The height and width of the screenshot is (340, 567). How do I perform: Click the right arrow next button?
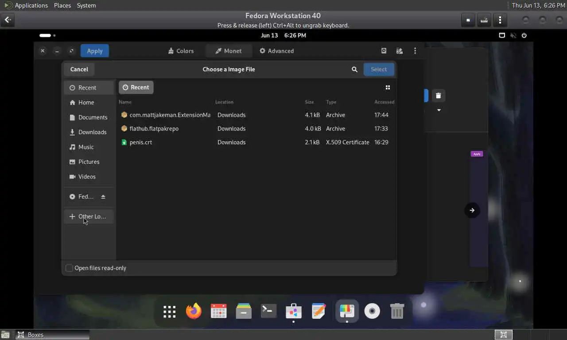(472, 210)
